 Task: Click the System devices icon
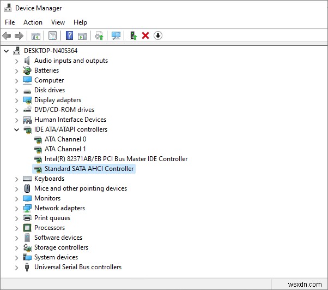27,257
